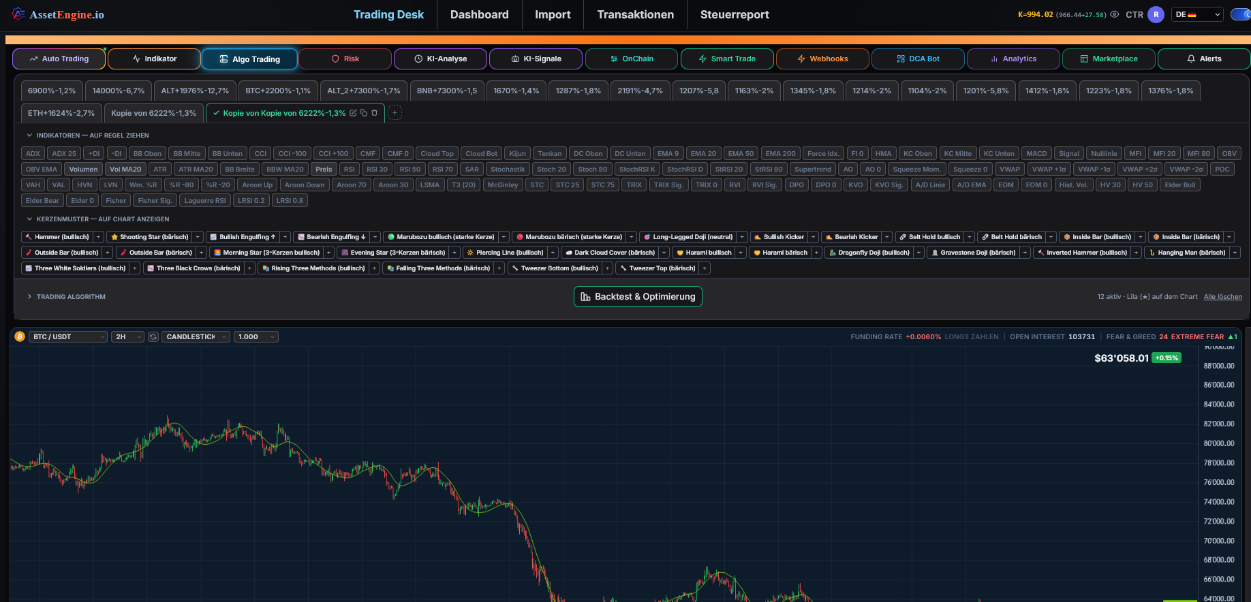
Task: Open the BTC / USDT pair dropdown
Action: click(x=68, y=336)
